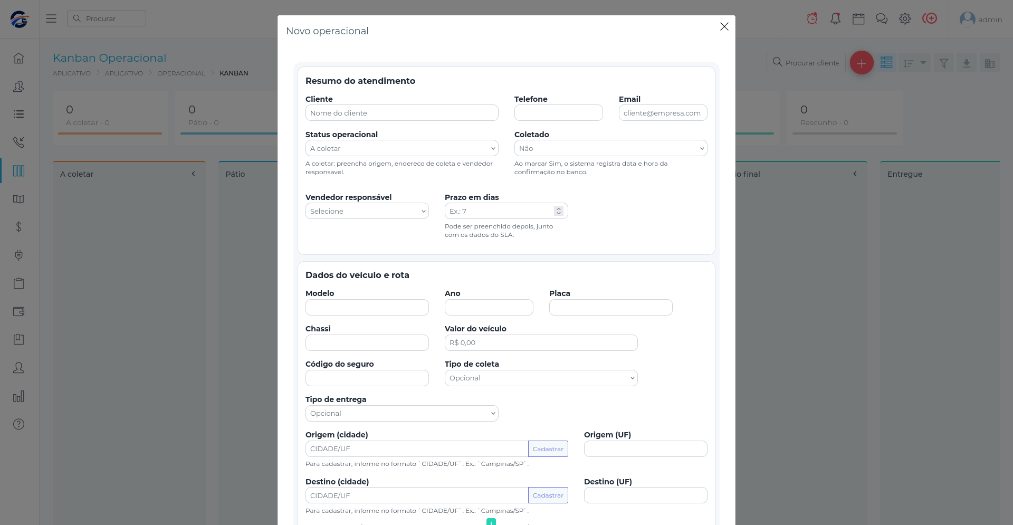
Task: Open the user profile sidebar icon
Action: 19,368
